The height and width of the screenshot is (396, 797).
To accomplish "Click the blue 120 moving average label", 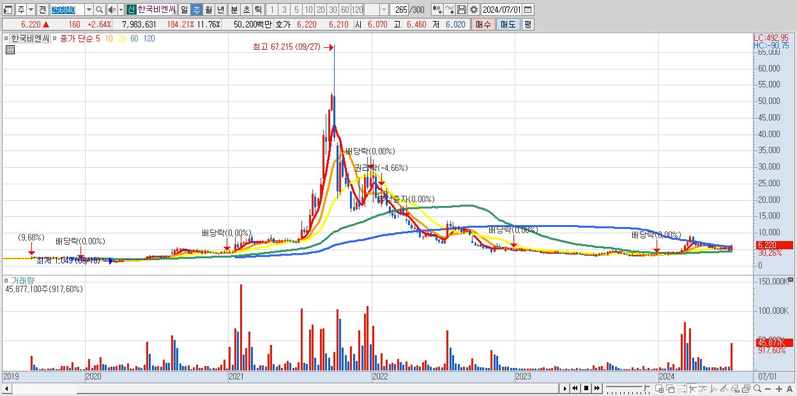I will [149, 39].
